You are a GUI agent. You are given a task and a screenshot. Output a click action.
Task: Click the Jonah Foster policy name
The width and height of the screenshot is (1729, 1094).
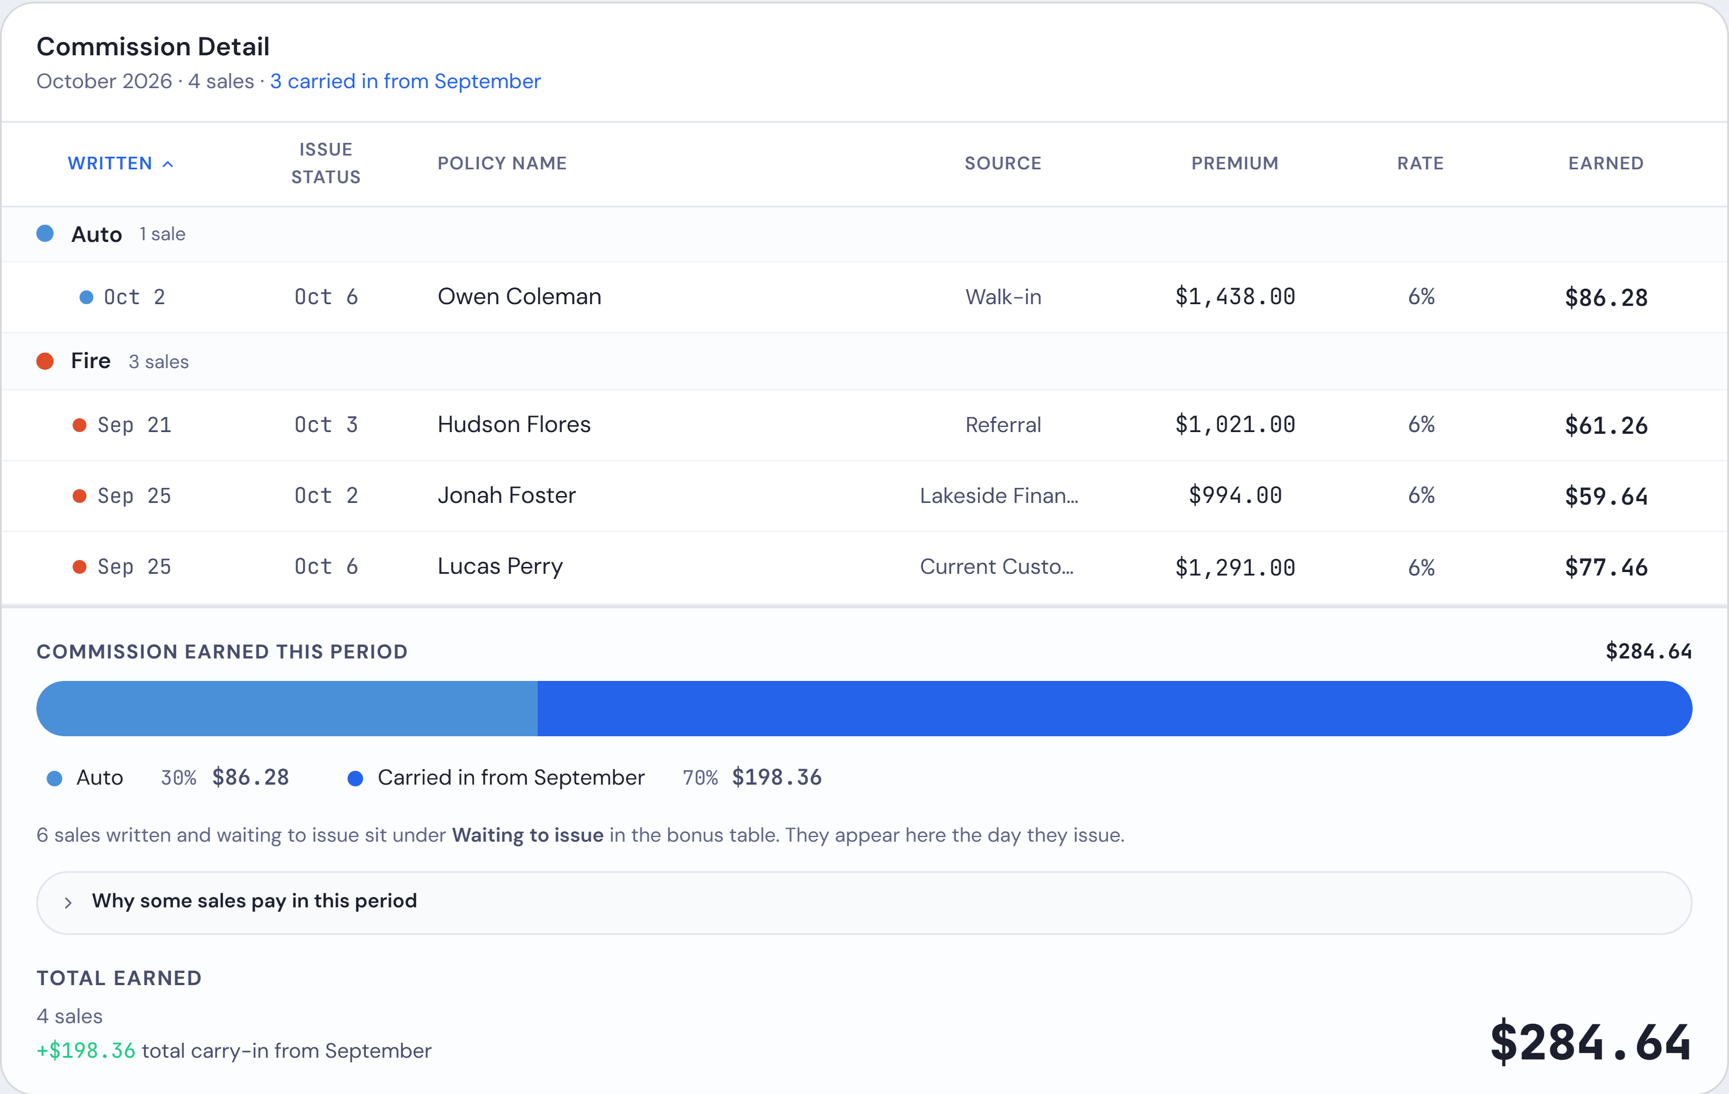pos(507,495)
